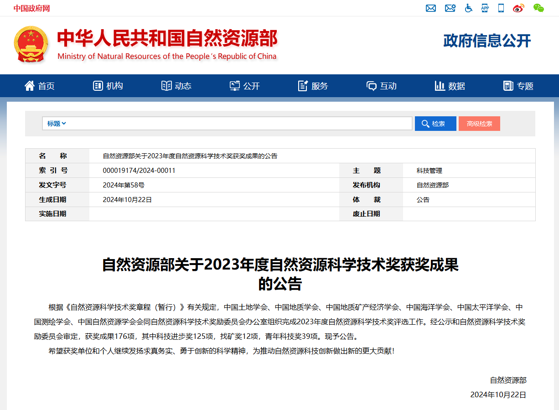Image resolution: width=559 pixels, height=410 pixels.
Task: Open the 服务 menu item
Action: pos(320,86)
